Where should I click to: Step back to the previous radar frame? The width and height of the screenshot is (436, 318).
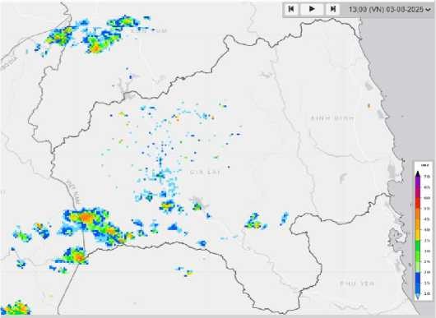tap(291, 9)
